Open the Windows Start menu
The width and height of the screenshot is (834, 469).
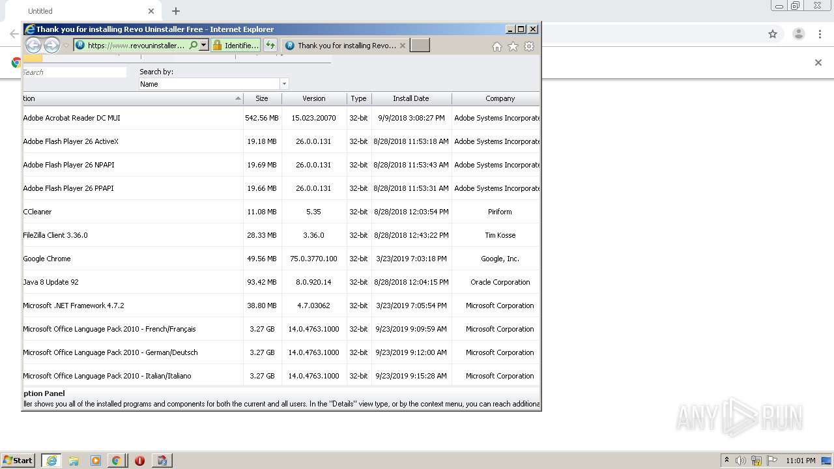tap(18, 460)
